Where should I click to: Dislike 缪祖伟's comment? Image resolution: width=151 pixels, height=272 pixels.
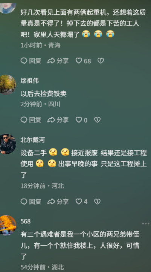tap(97, 120)
